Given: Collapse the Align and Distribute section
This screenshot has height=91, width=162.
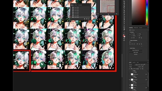Looking at the screenshot, I should [x=129, y=40].
